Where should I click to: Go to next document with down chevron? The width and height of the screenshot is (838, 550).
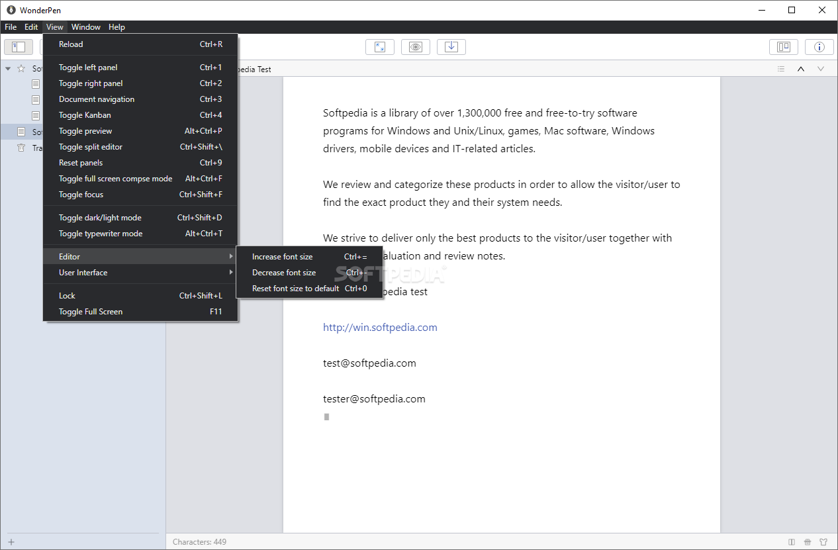[821, 69]
